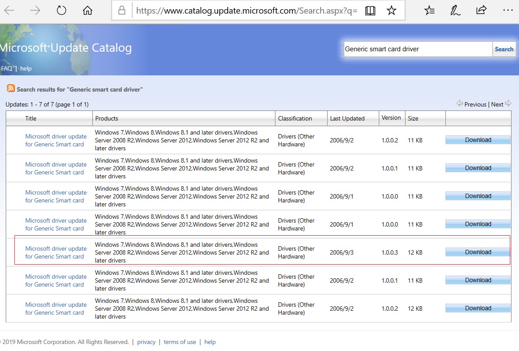This screenshot has height=351, width=519.
Task: Click the lock icon in the address bar
Action: coord(122,11)
